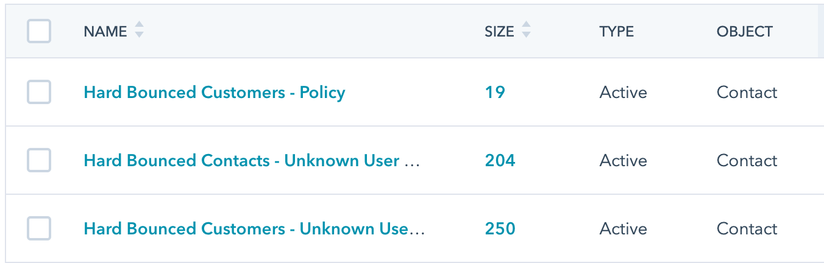The width and height of the screenshot is (824, 263).
Task: Open Hard Bounced Customers - Unknown User list
Action: click(254, 229)
